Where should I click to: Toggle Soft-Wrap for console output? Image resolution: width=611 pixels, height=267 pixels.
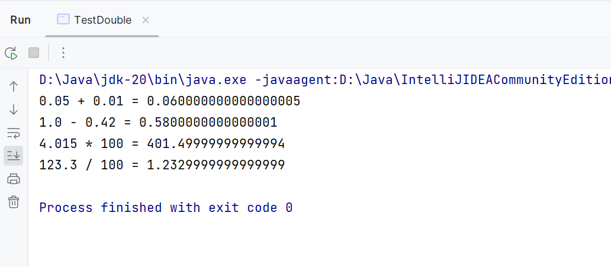(x=14, y=133)
